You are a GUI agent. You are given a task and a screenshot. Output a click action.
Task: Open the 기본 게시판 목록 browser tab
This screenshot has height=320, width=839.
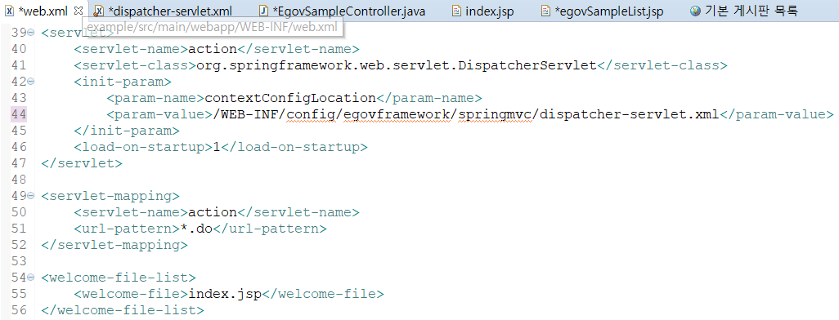point(745,11)
